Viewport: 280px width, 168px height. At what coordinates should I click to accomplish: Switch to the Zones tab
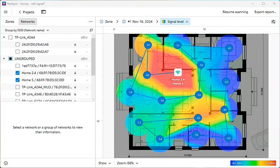pyautogui.click(x=10, y=22)
